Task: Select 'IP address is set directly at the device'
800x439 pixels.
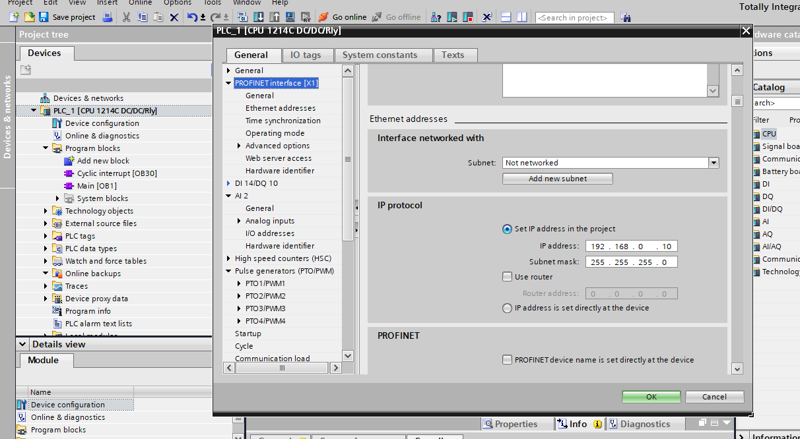Action: [507, 308]
